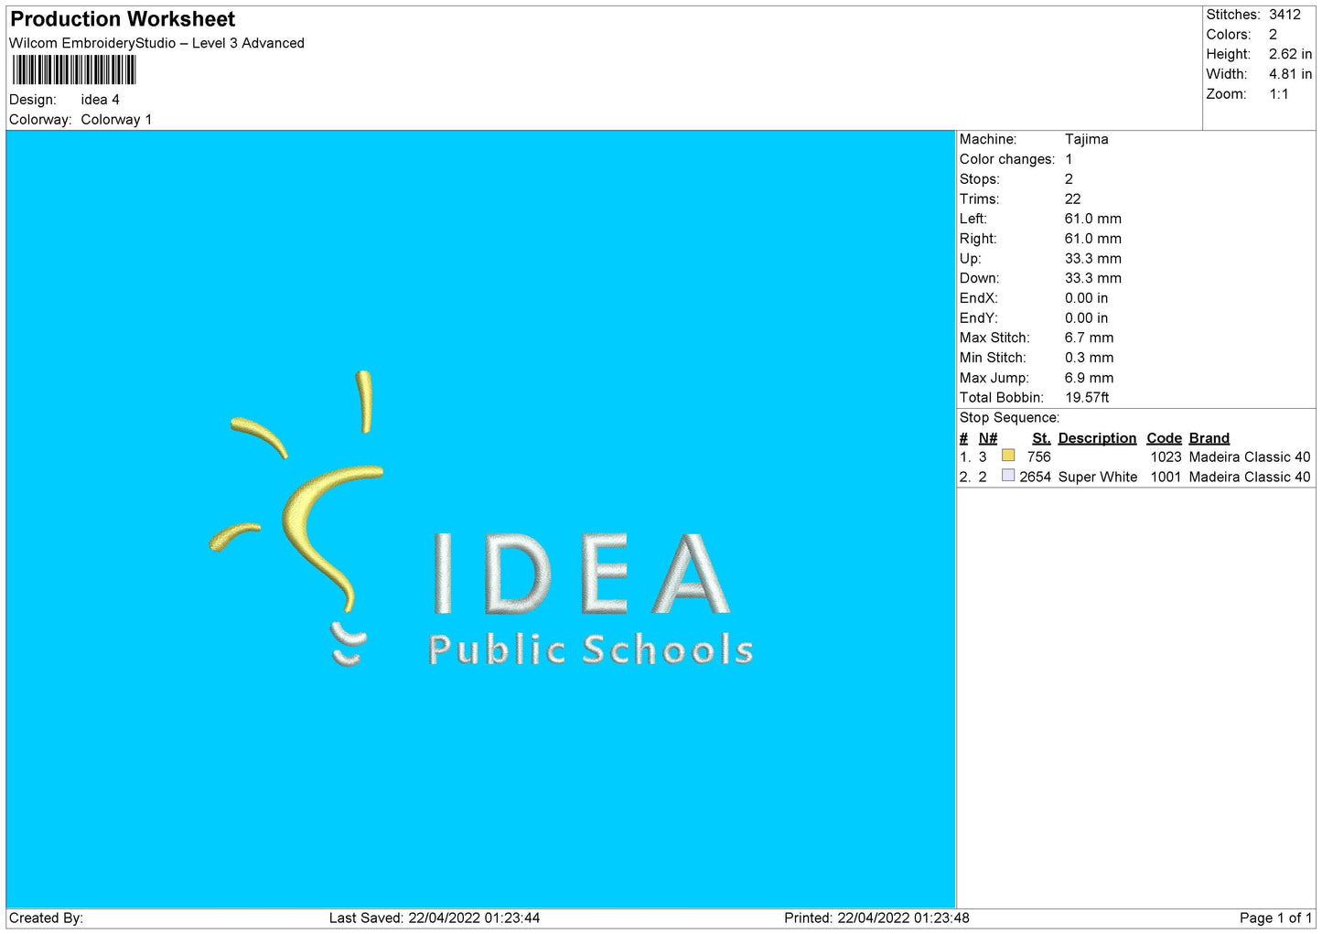Click the Page 1 of 1 indicator
This screenshot has height=934, width=1322.
pyautogui.click(x=1275, y=918)
